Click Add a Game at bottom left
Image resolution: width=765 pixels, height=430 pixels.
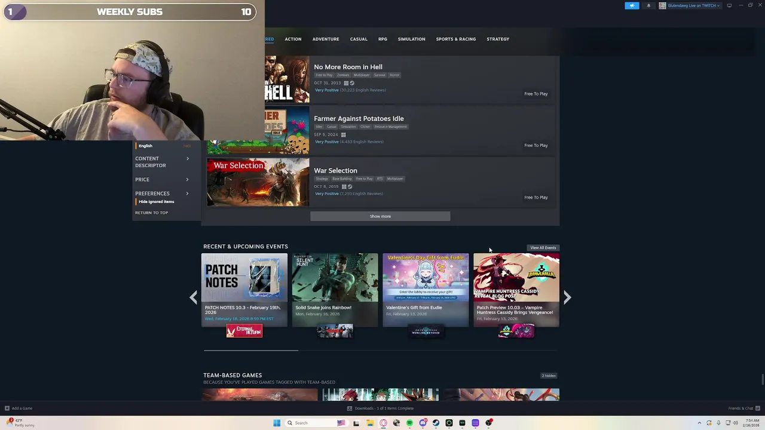coord(19,408)
